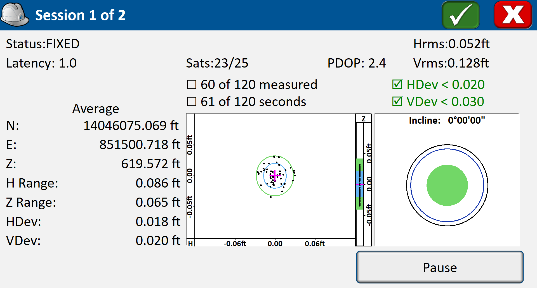
Task: Toggle the '61 of 120 seconds' checkbox
Action: pos(192,102)
